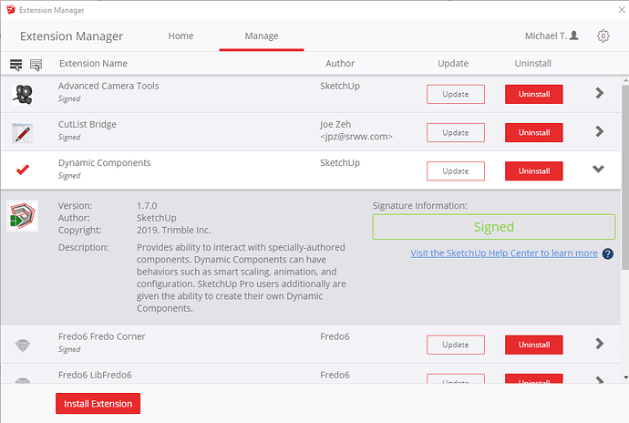Click the Install Extension button
629x423 pixels.
(98, 403)
